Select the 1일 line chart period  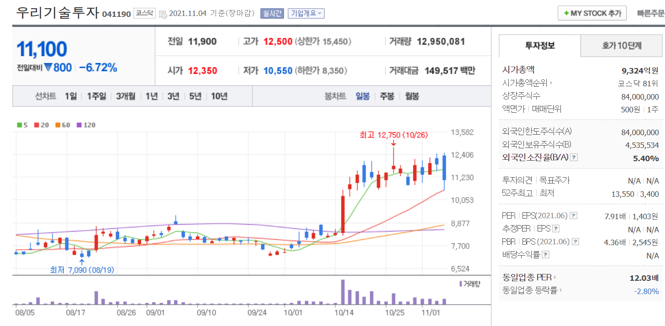point(71,96)
